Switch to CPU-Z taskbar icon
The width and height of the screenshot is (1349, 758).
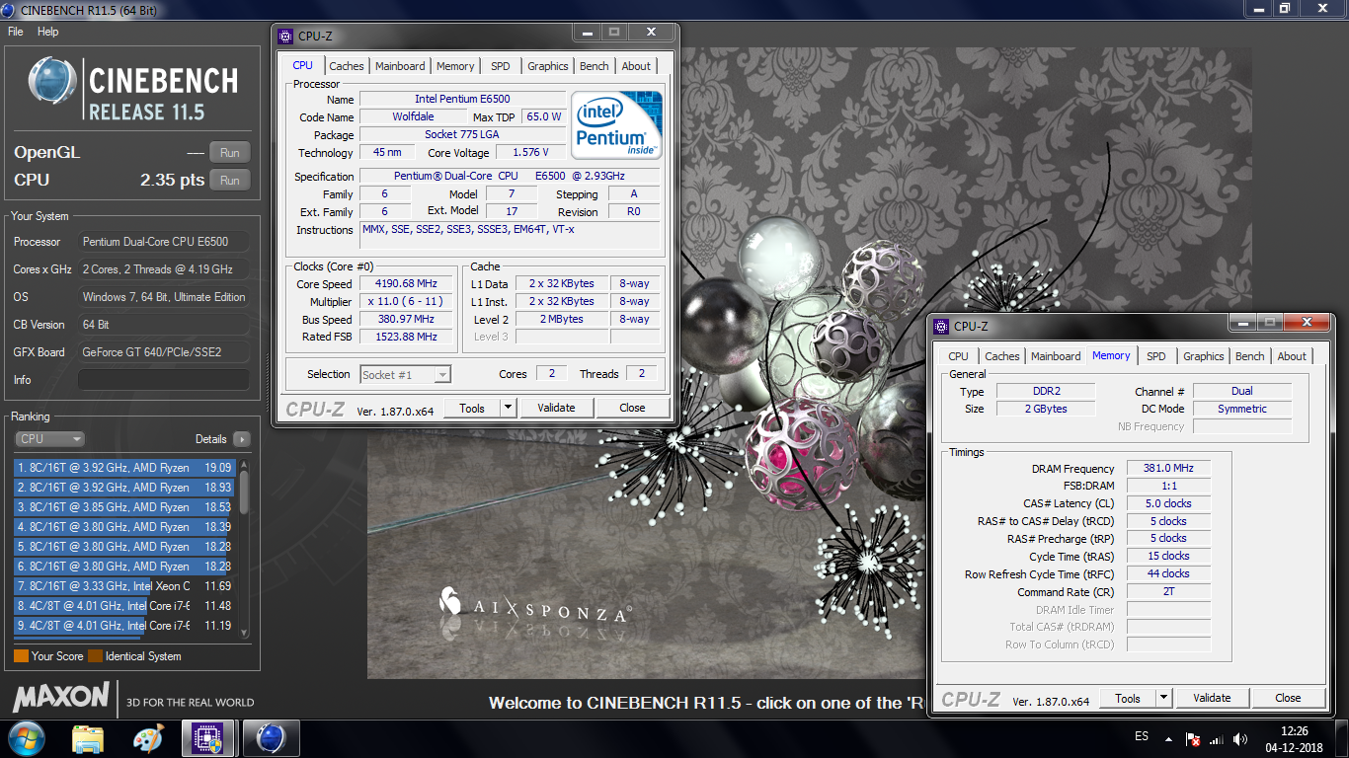pyautogui.click(x=208, y=738)
